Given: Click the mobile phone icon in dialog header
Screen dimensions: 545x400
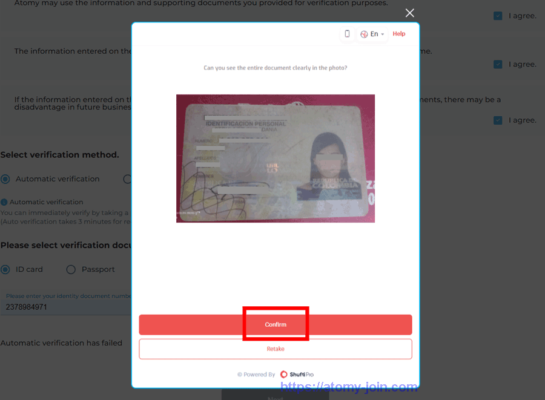Looking at the screenshot, I should (347, 34).
